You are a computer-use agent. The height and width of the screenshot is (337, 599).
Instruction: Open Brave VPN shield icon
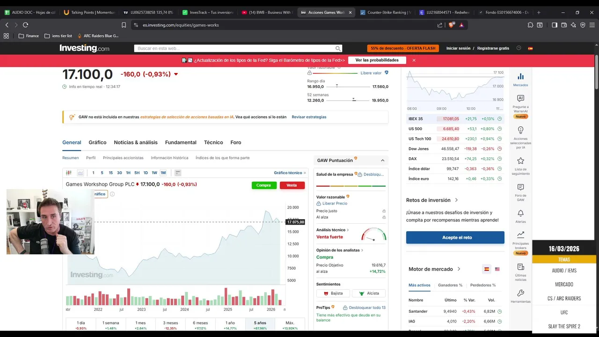coord(583,25)
